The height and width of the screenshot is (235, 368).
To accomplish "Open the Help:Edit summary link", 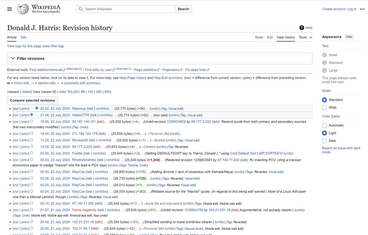I will (168, 78).
